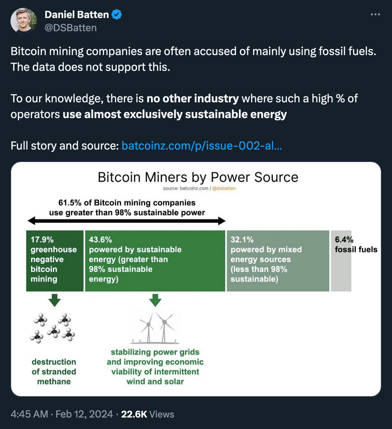
Task: Click the black double-headed arrow line
Action: 127,221
